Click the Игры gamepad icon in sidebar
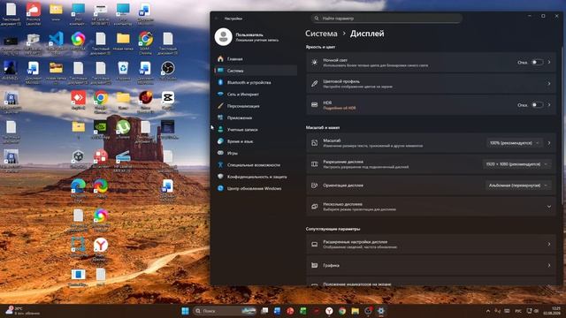The height and width of the screenshot is (318, 566). click(x=220, y=153)
